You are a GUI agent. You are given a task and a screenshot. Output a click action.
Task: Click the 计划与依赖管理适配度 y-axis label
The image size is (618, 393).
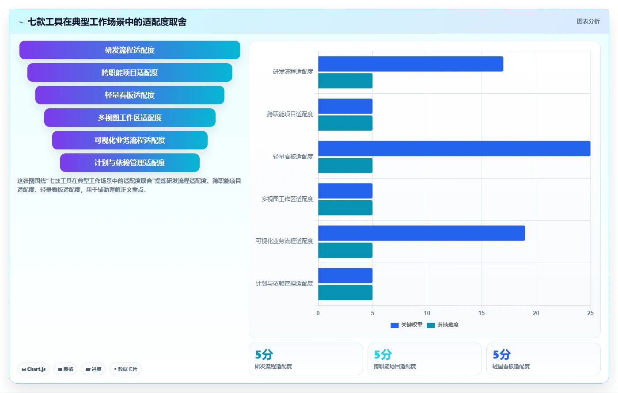click(x=284, y=283)
